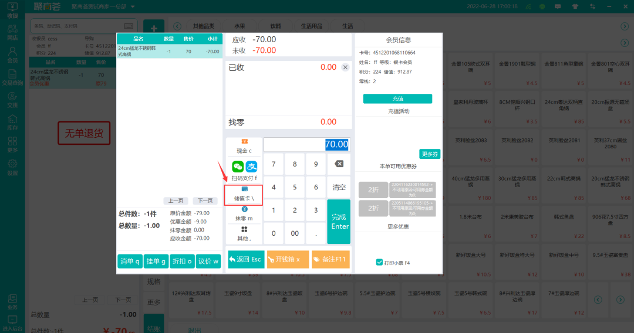This screenshot has height=333, width=634.
Task: Switch to the 水果 category tab
Action: pos(240,26)
